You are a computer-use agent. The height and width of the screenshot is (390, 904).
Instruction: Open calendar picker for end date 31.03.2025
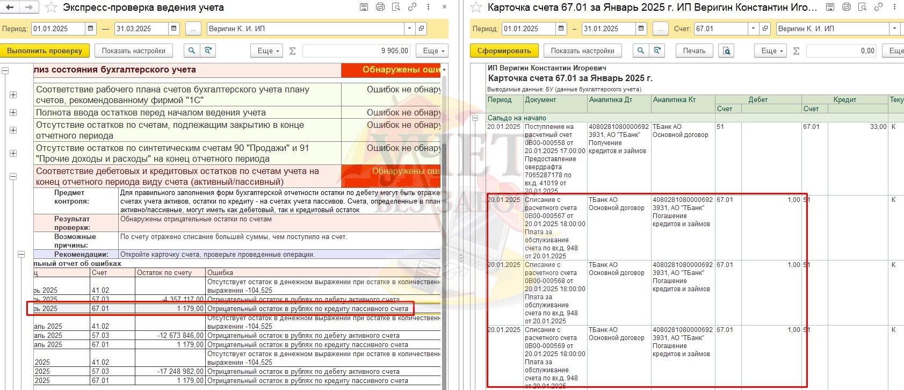coord(174,28)
